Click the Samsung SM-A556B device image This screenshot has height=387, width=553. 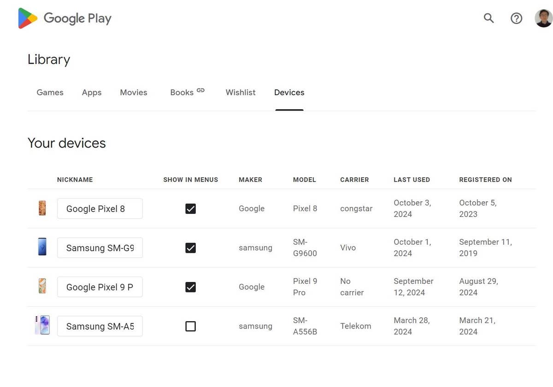[x=42, y=326]
